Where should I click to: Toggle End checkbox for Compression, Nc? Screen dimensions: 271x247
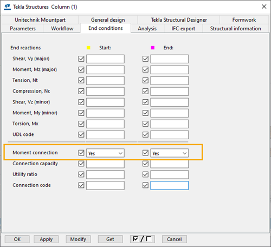145,91
